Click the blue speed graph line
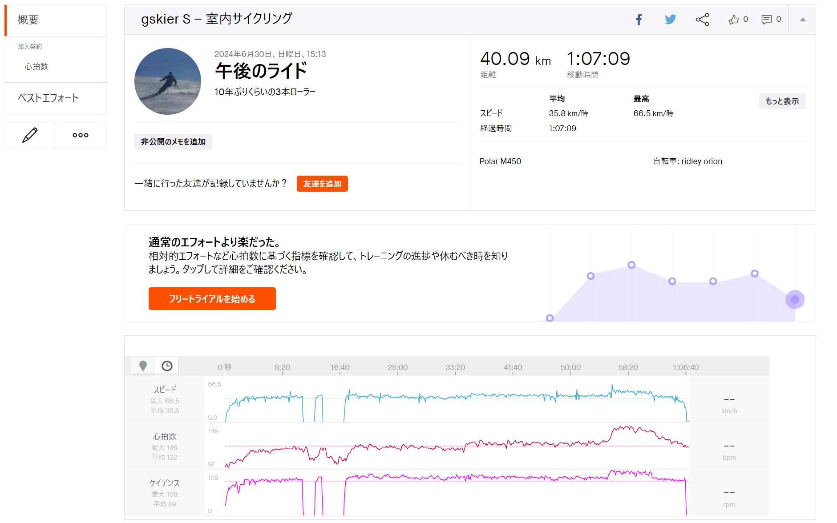Image resolution: width=837 pixels, height=523 pixels. point(445,396)
